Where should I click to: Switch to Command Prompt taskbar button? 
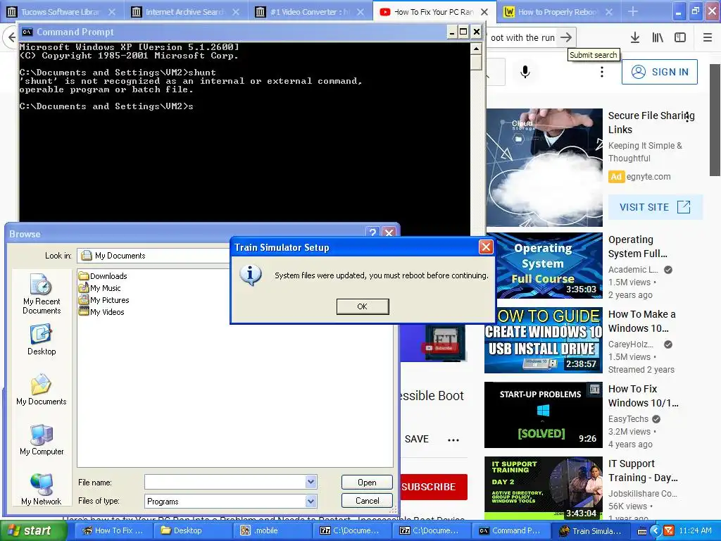510,530
